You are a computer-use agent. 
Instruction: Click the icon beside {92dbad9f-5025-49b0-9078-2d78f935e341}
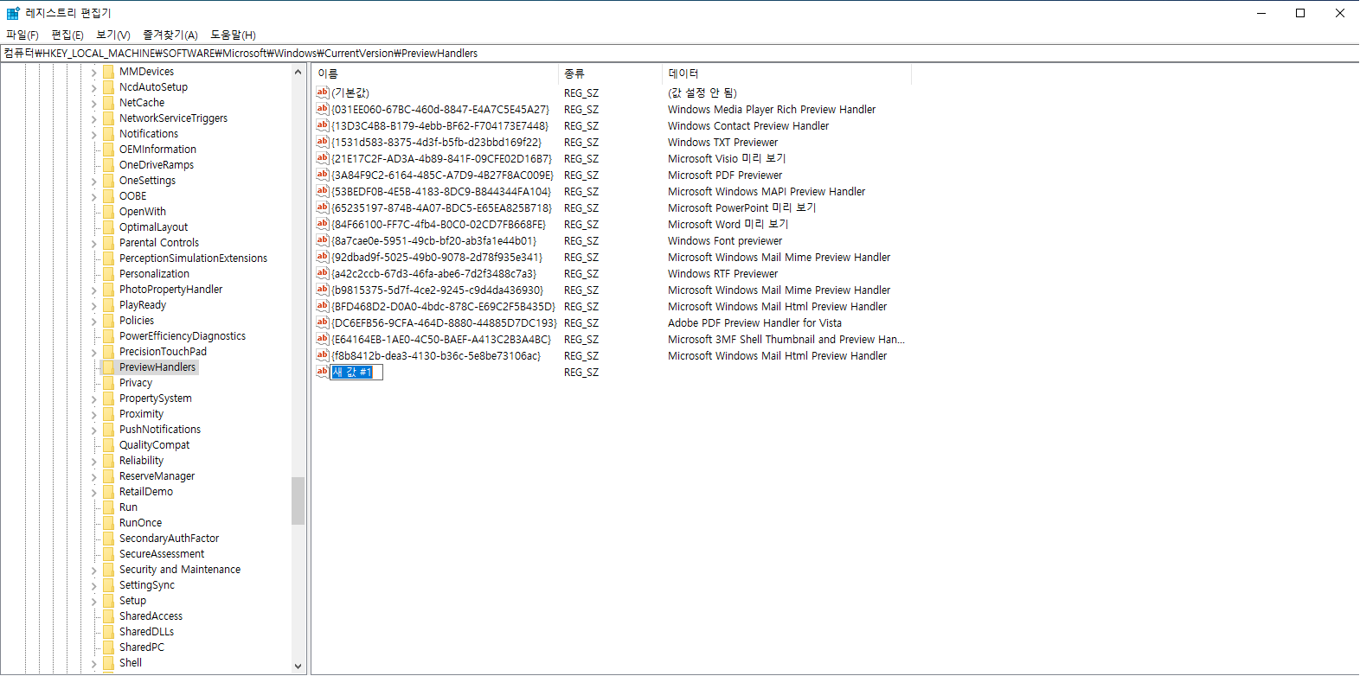[323, 257]
